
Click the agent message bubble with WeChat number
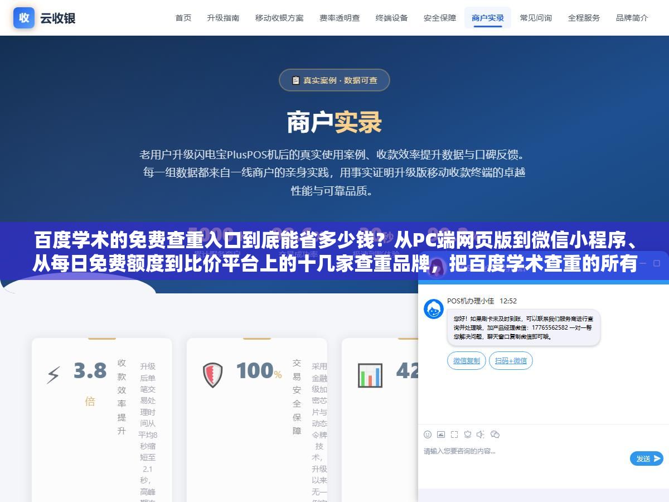pyautogui.click(x=523, y=327)
